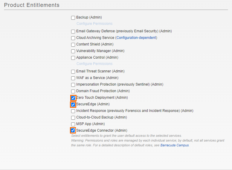This screenshot has height=170, width=232.
Task: Open Configure Permissions under Appliance Control
Action: click(x=94, y=64)
